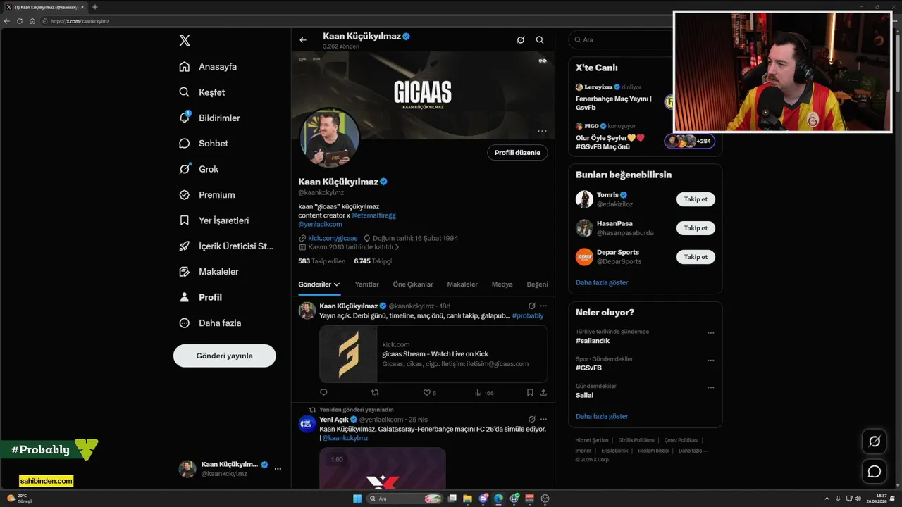902x507 pixels.
Task: Open Sohbet messages
Action: [204, 144]
